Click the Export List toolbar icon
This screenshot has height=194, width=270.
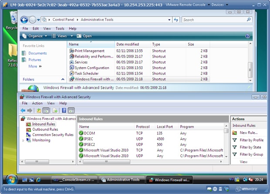[x=55, y=111]
